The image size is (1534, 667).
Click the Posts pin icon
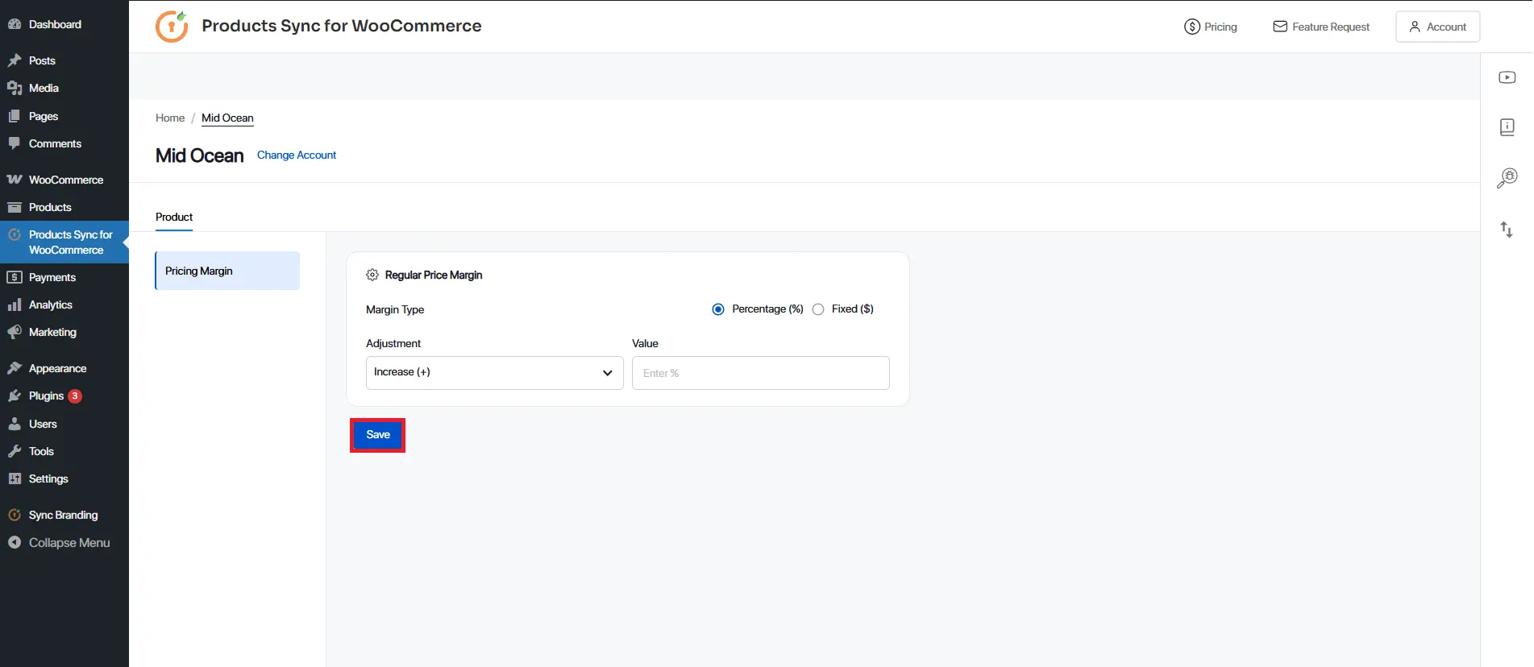click(x=15, y=60)
